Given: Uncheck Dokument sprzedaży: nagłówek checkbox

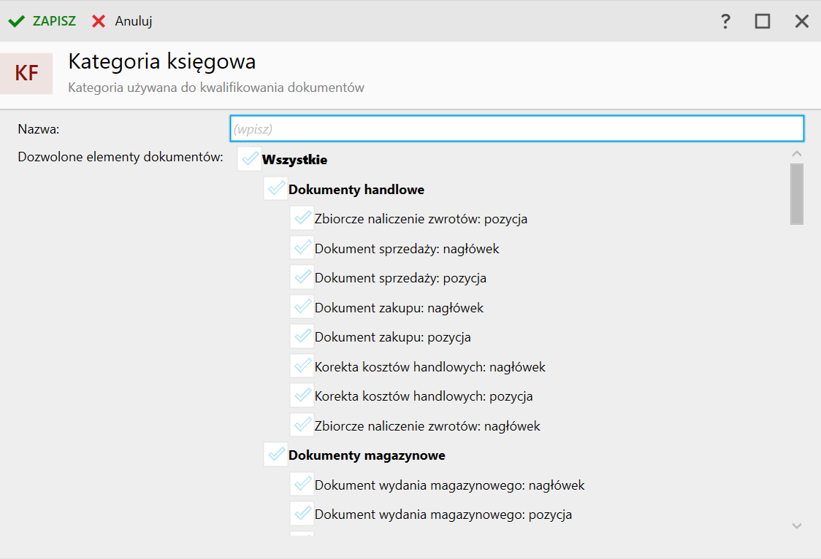Looking at the screenshot, I should 302,248.
